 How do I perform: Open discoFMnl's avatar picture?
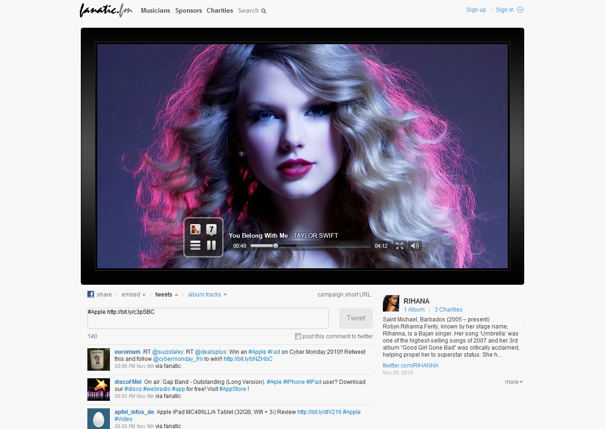point(99,390)
